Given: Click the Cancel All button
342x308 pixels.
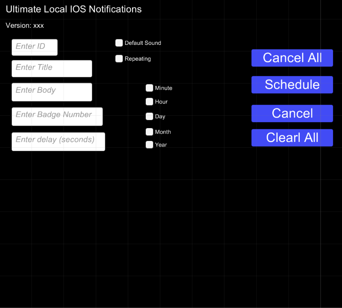Looking at the screenshot, I should tap(292, 58).
